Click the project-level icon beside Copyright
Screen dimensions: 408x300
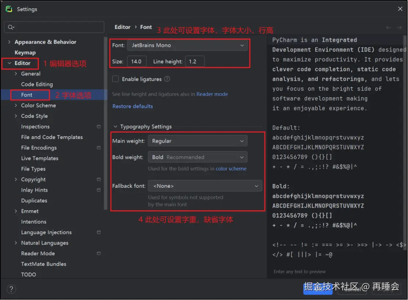pos(99,179)
